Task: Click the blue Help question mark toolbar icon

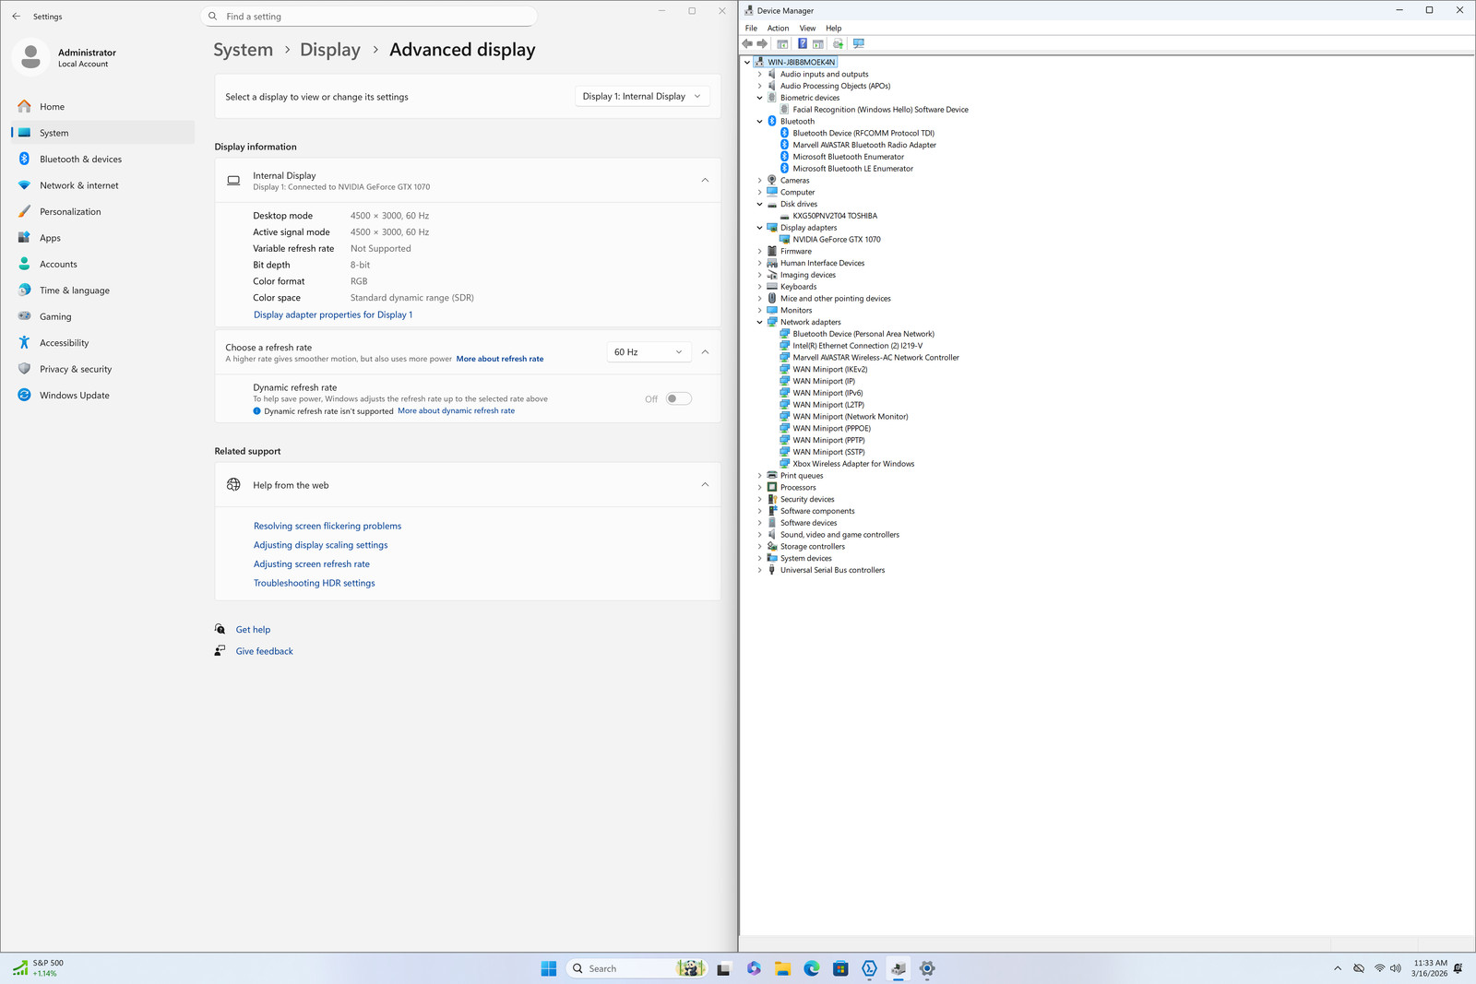Action: [x=803, y=43]
